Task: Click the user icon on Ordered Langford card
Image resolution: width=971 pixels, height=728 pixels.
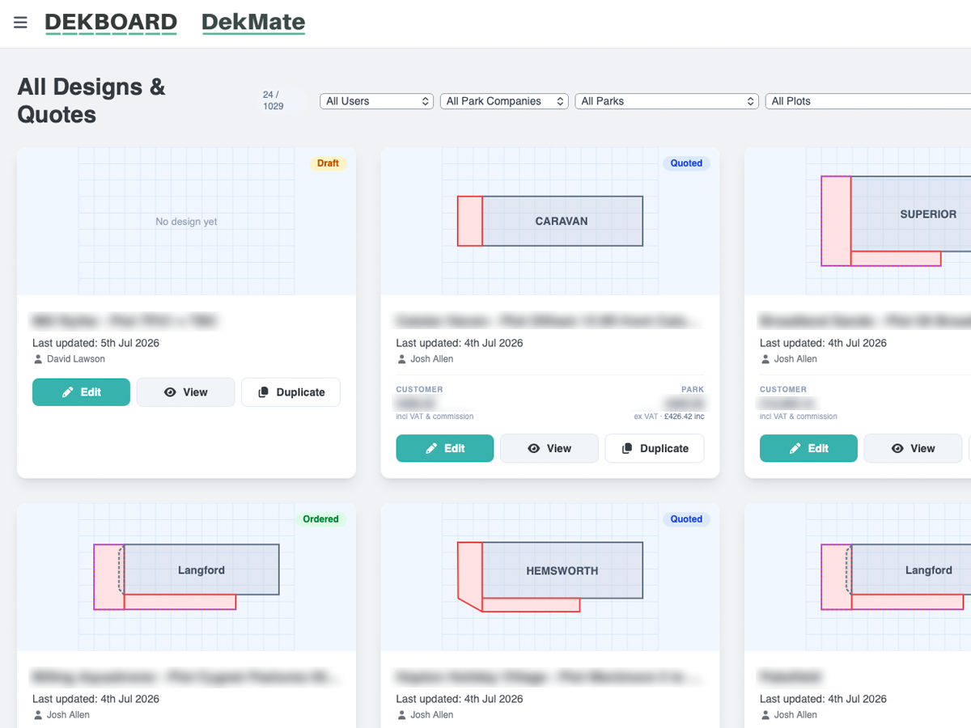Action: click(37, 714)
